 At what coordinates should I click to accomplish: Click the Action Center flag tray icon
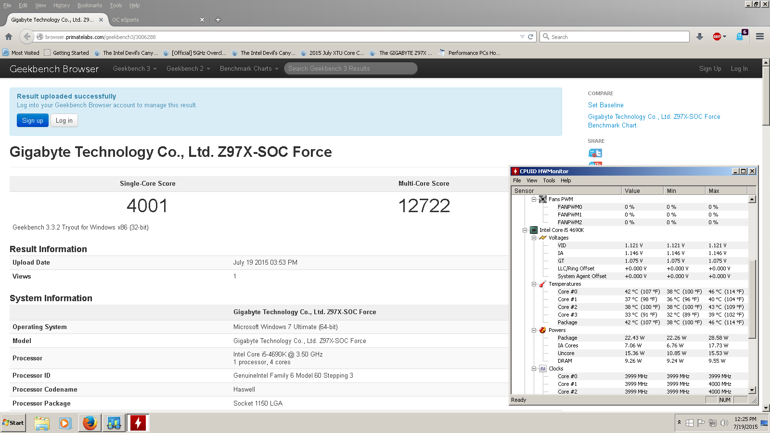coord(701,423)
